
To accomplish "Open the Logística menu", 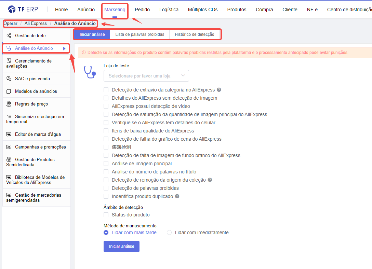I will 169,10.
